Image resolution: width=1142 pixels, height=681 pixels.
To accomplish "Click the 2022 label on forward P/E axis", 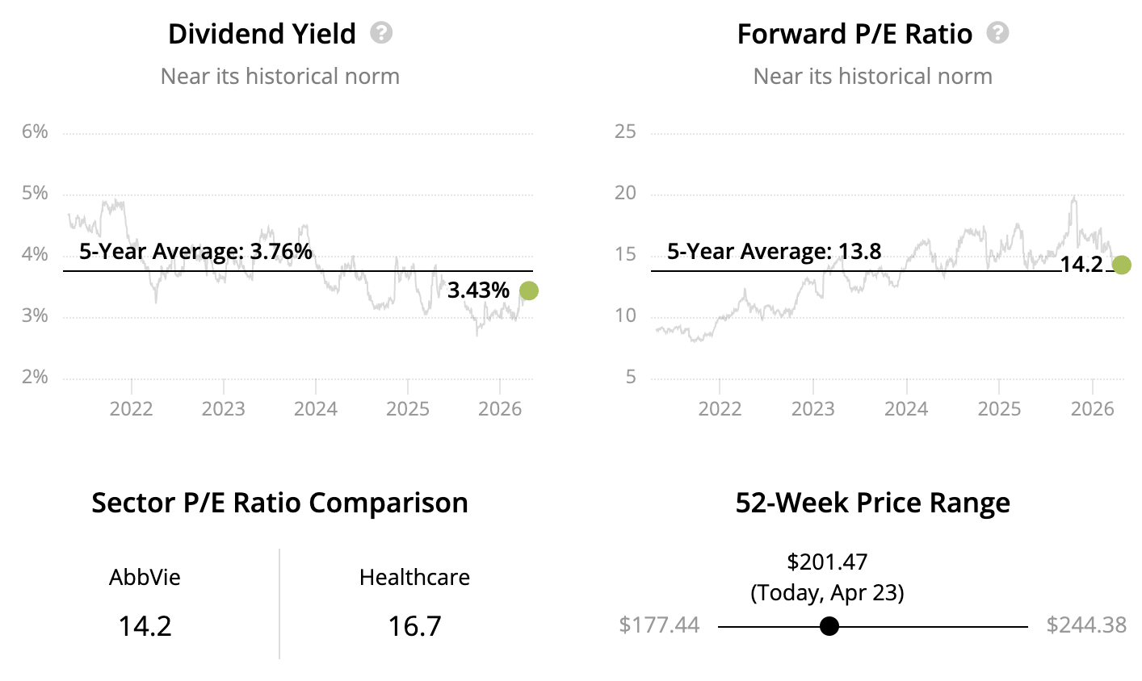I will pyautogui.click(x=720, y=408).
